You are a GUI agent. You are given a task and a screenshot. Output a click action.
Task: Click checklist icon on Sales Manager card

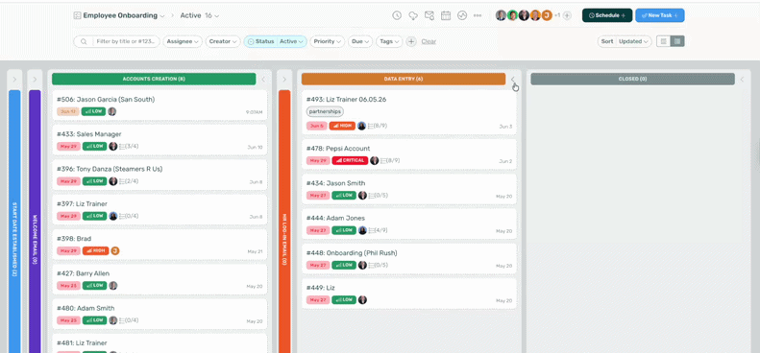[x=123, y=146]
